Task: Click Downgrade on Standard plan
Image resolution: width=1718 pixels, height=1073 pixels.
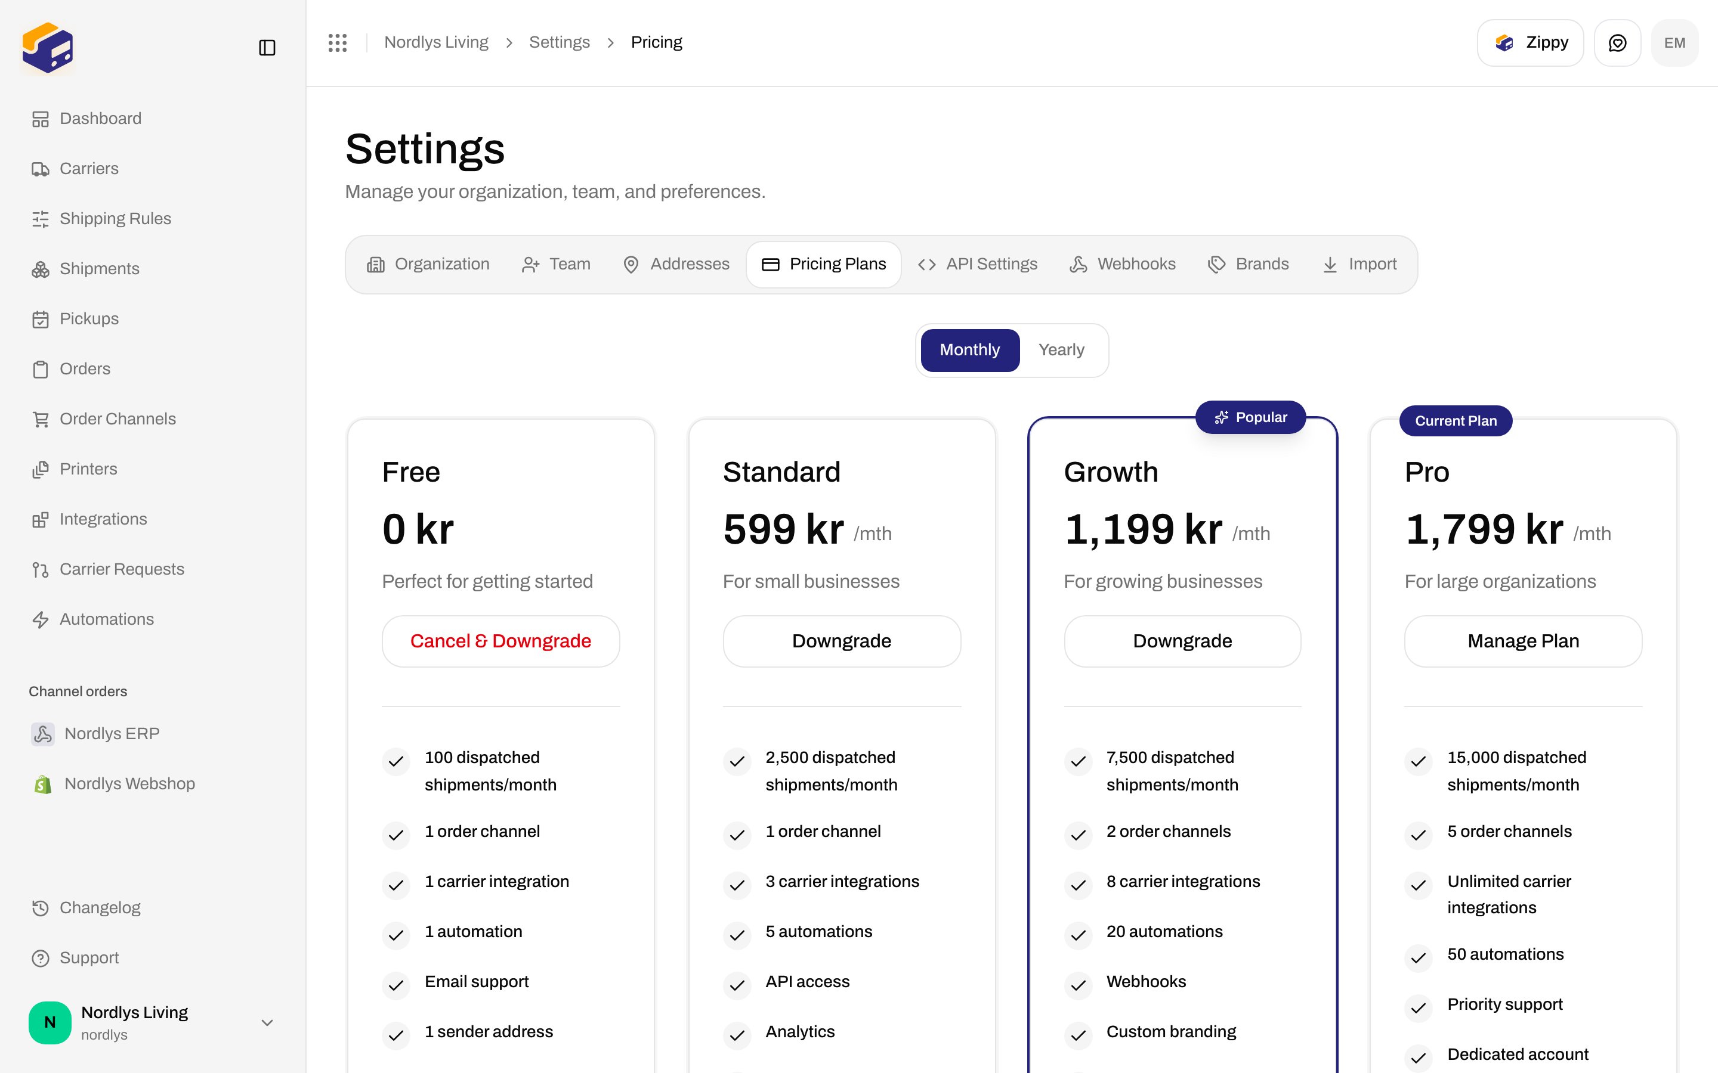Action: (x=841, y=641)
